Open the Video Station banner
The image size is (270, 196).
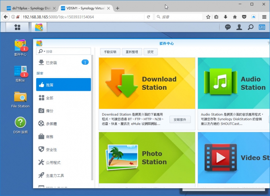click(x=234, y=158)
